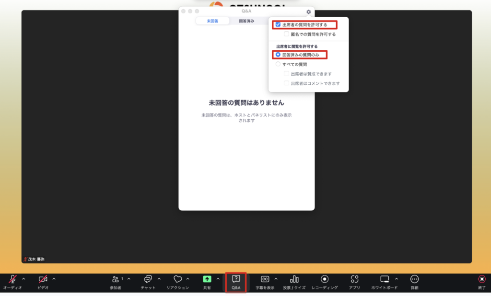This screenshot has height=296, width=491.
Task: Toggle the Q&A toolbar button
Action: 236,282
